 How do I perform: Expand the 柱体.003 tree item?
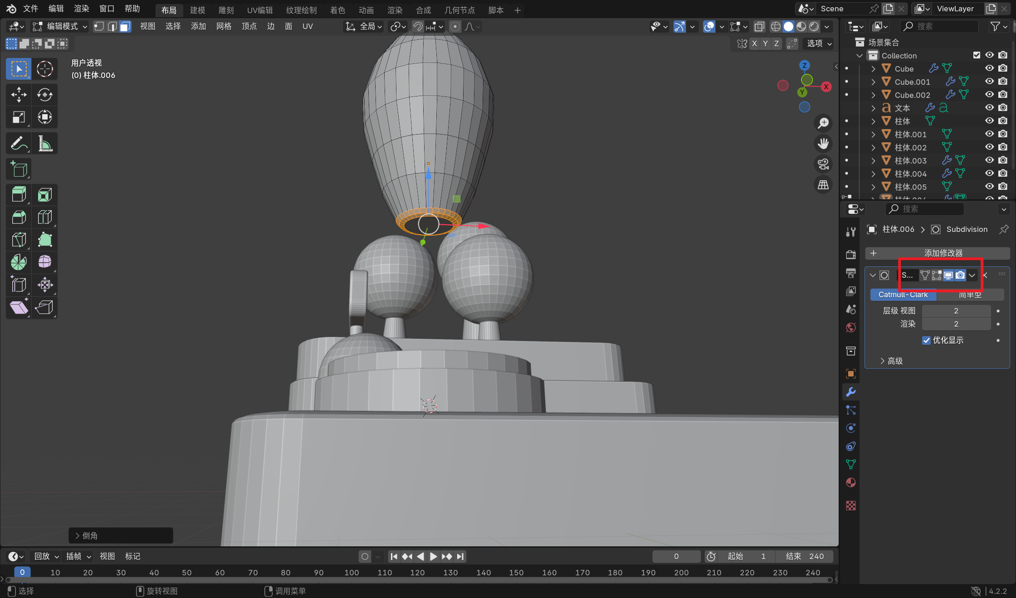[873, 161]
